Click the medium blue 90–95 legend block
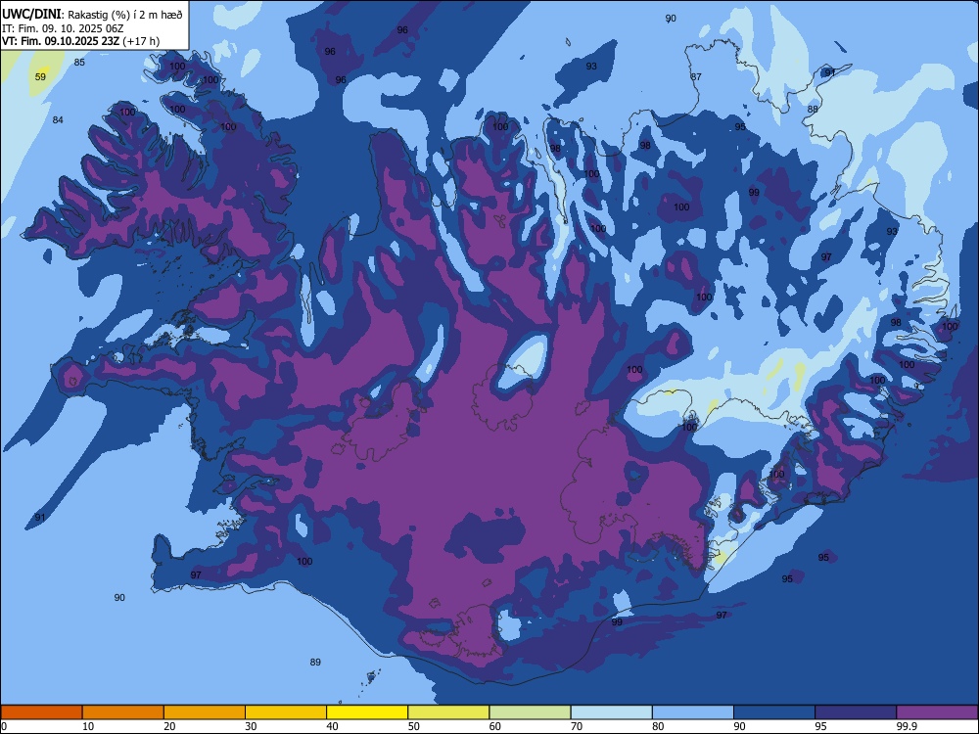The width and height of the screenshot is (979, 734). (x=774, y=712)
